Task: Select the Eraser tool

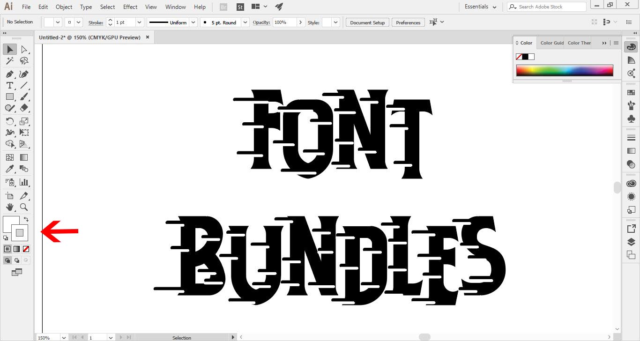Action: tap(24, 108)
